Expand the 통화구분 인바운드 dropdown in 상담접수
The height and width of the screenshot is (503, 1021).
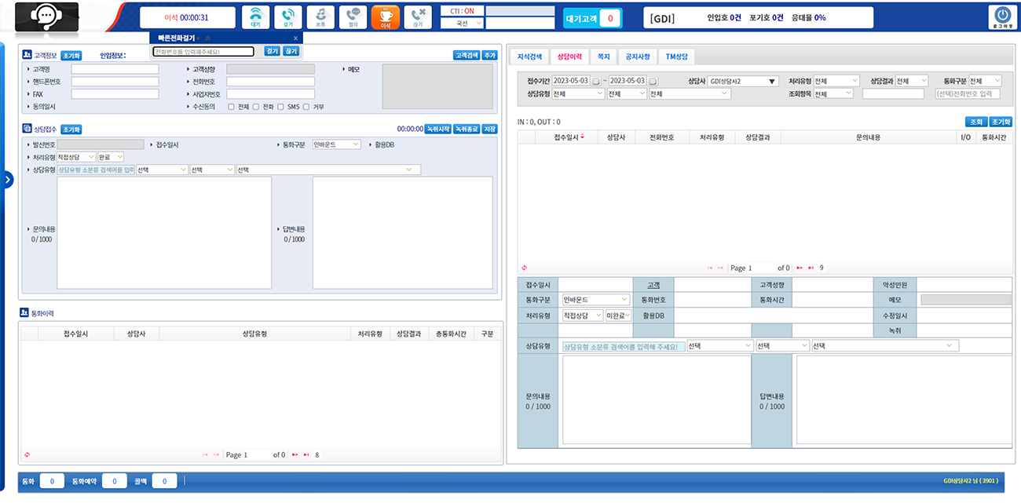[x=336, y=144]
